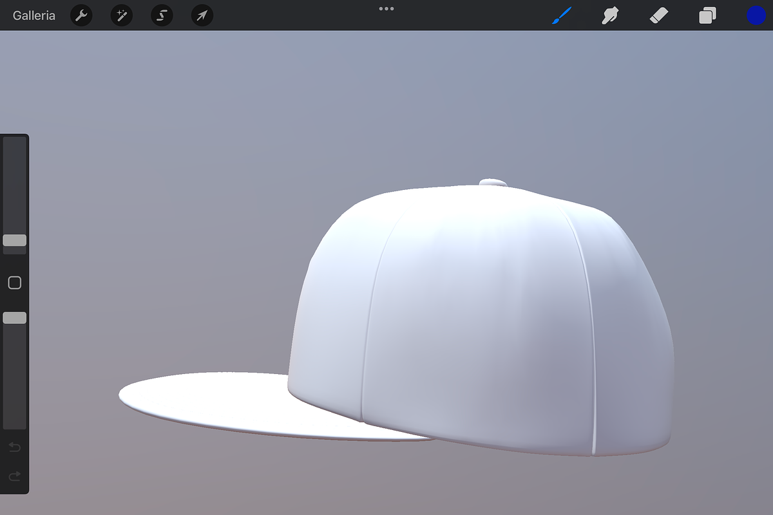Screen dimensions: 773x515
Task: Click the brush size slider handle
Action: (x=14, y=240)
